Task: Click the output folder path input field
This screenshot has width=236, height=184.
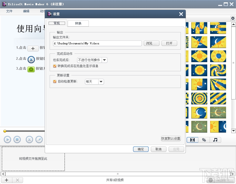Action: tap(97, 43)
